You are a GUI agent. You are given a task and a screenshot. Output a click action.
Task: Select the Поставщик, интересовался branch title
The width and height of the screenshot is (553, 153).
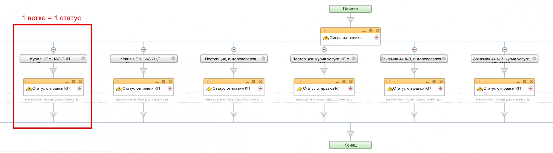point(230,59)
